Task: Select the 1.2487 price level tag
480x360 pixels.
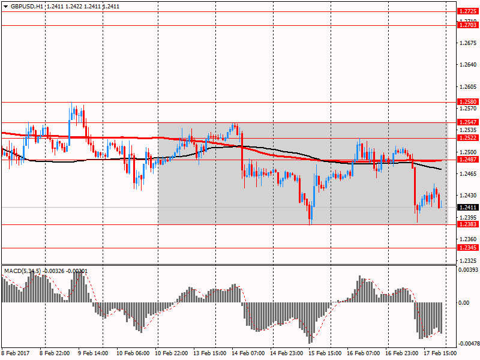Action: coord(467,160)
